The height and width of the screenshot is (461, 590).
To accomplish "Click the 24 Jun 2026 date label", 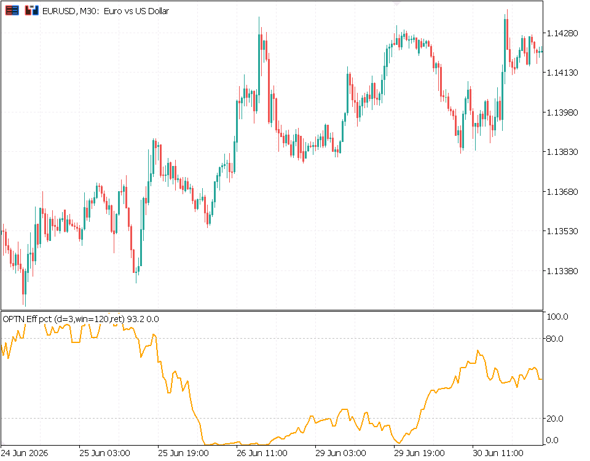I will pos(25,453).
